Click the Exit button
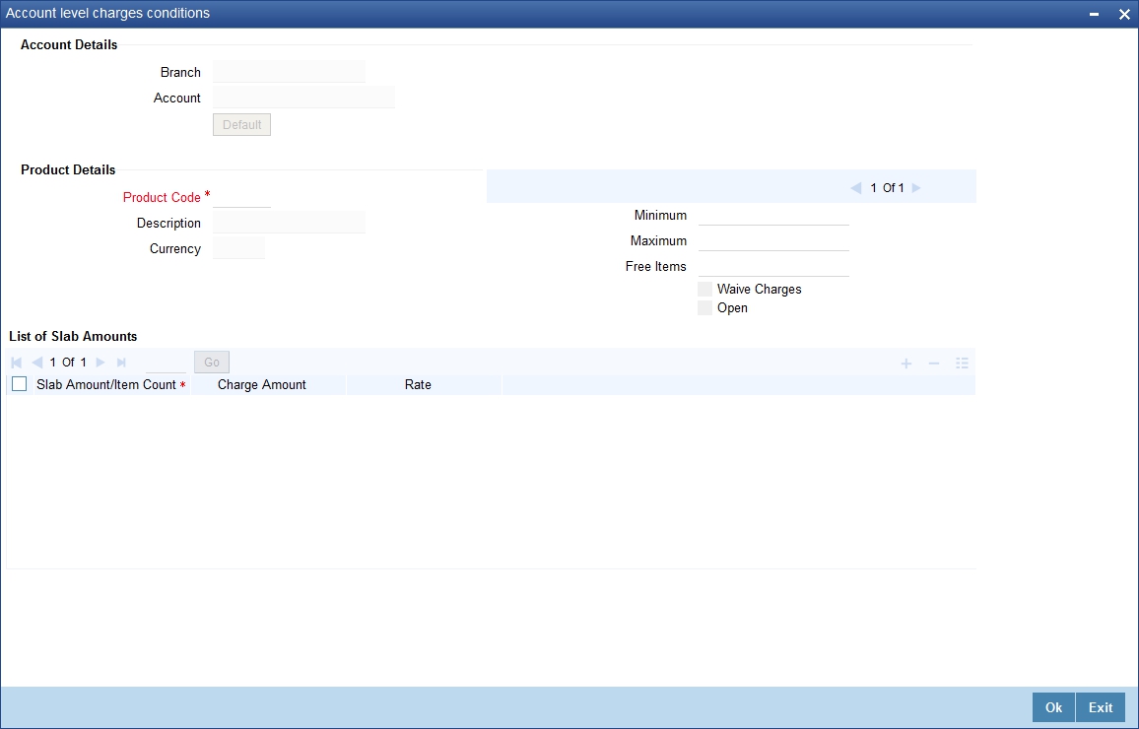This screenshot has height=729, width=1139. pyautogui.click(x=1101, y=707)
